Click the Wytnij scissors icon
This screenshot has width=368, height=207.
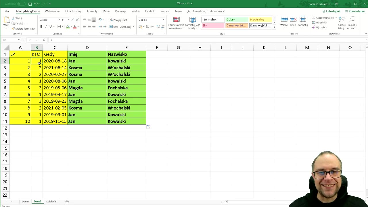pyautogui.click(x=13, y=18)
